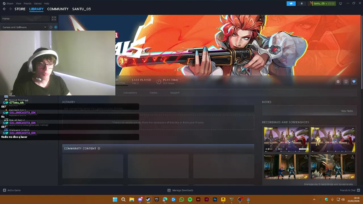Open Windows Start button
This screenshot has width=363, height=204.
(x=115, y=199)
